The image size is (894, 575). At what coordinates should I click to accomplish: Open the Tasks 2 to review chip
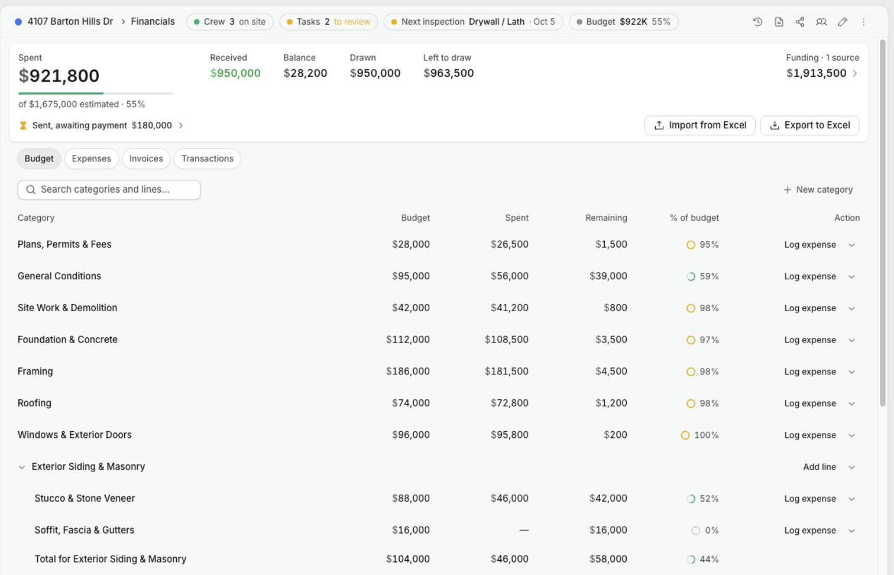click(328, 22)
